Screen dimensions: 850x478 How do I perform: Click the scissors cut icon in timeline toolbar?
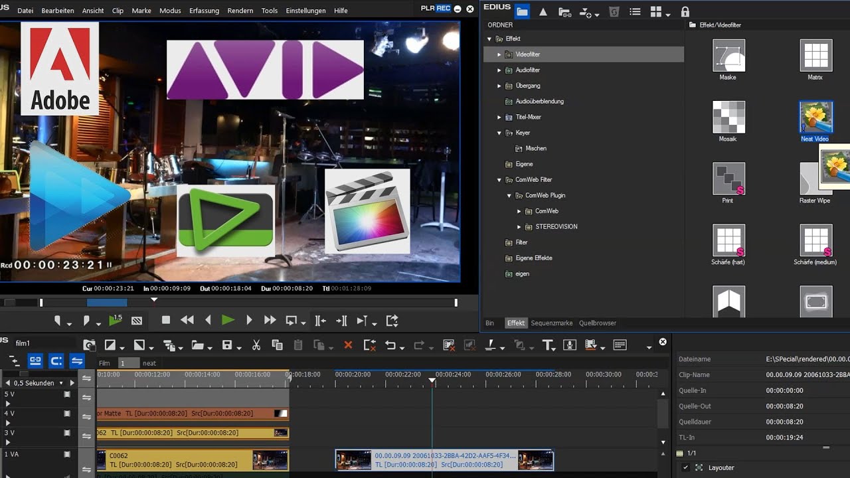pyautogui.click(x=256, y=345)
